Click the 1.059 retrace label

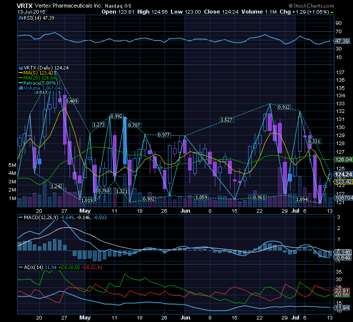pyautogui.click(x=201, y=198)
